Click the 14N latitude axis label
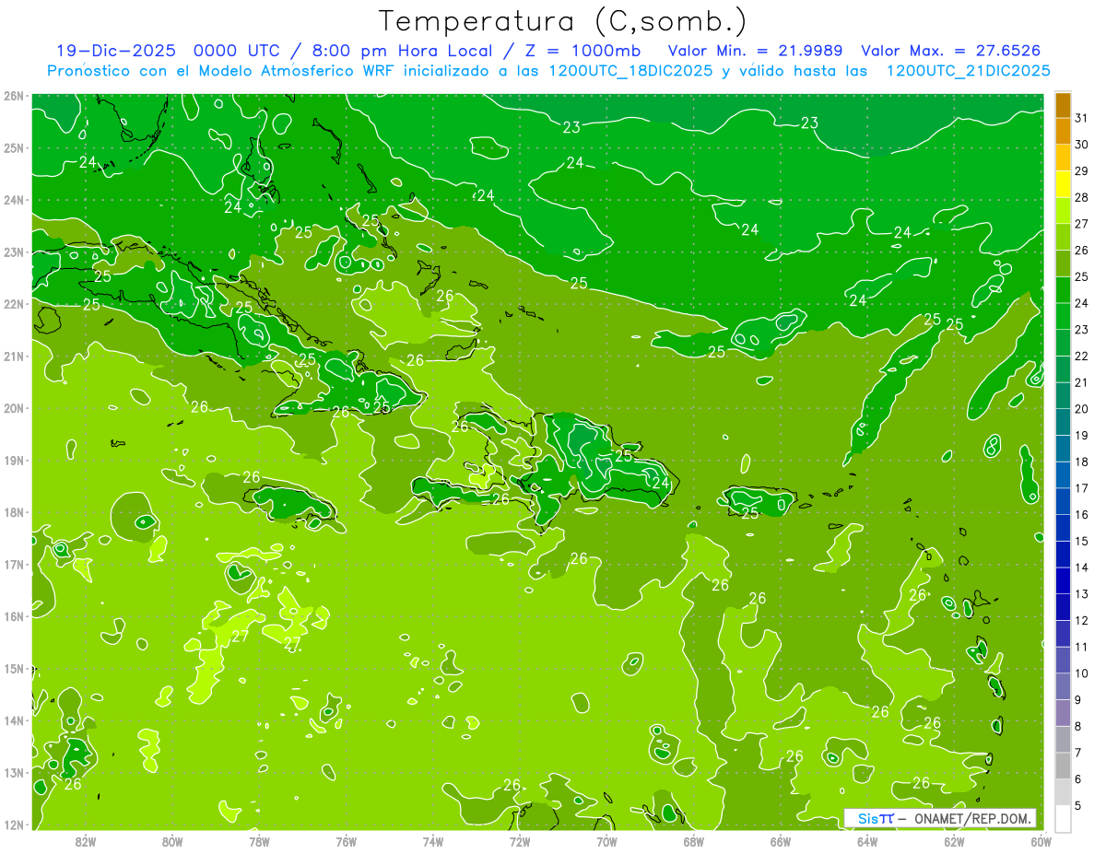This screenshot has width=1106, height=854. click(15, 720)
